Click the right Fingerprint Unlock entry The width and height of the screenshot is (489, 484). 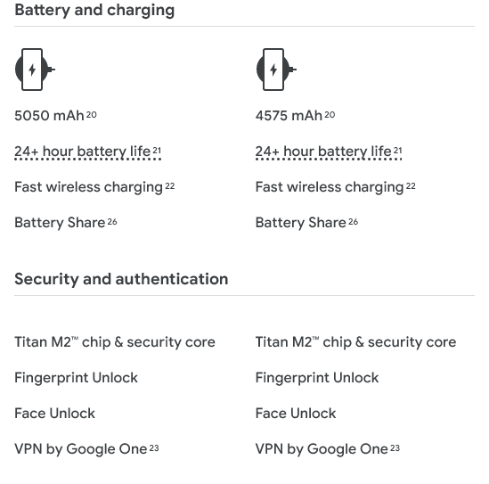tap(317, 378)
